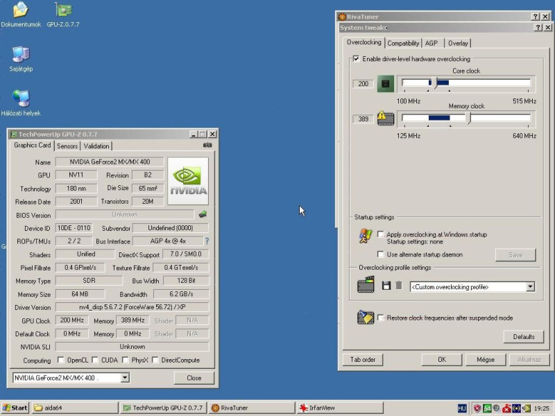Click the System tweaks help question button
Screen dimensions: 555x416
[538, 28]
